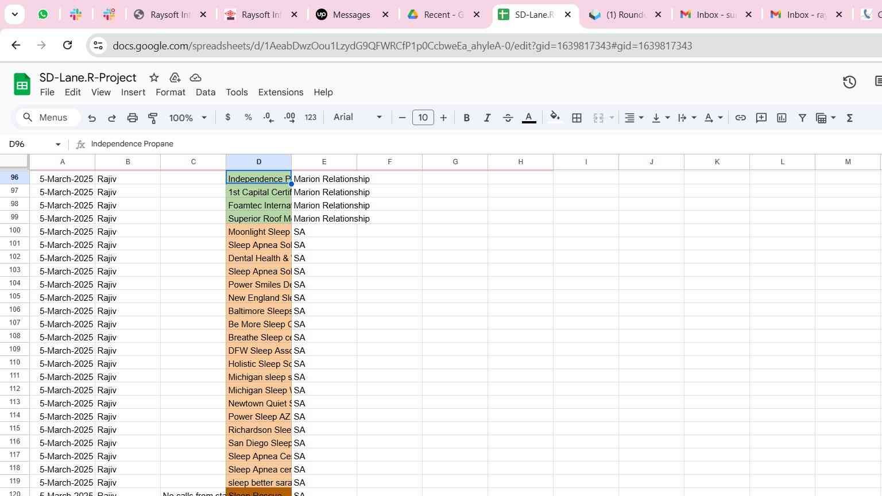
Task: Activate the Paint format roller
Action: 153,118
